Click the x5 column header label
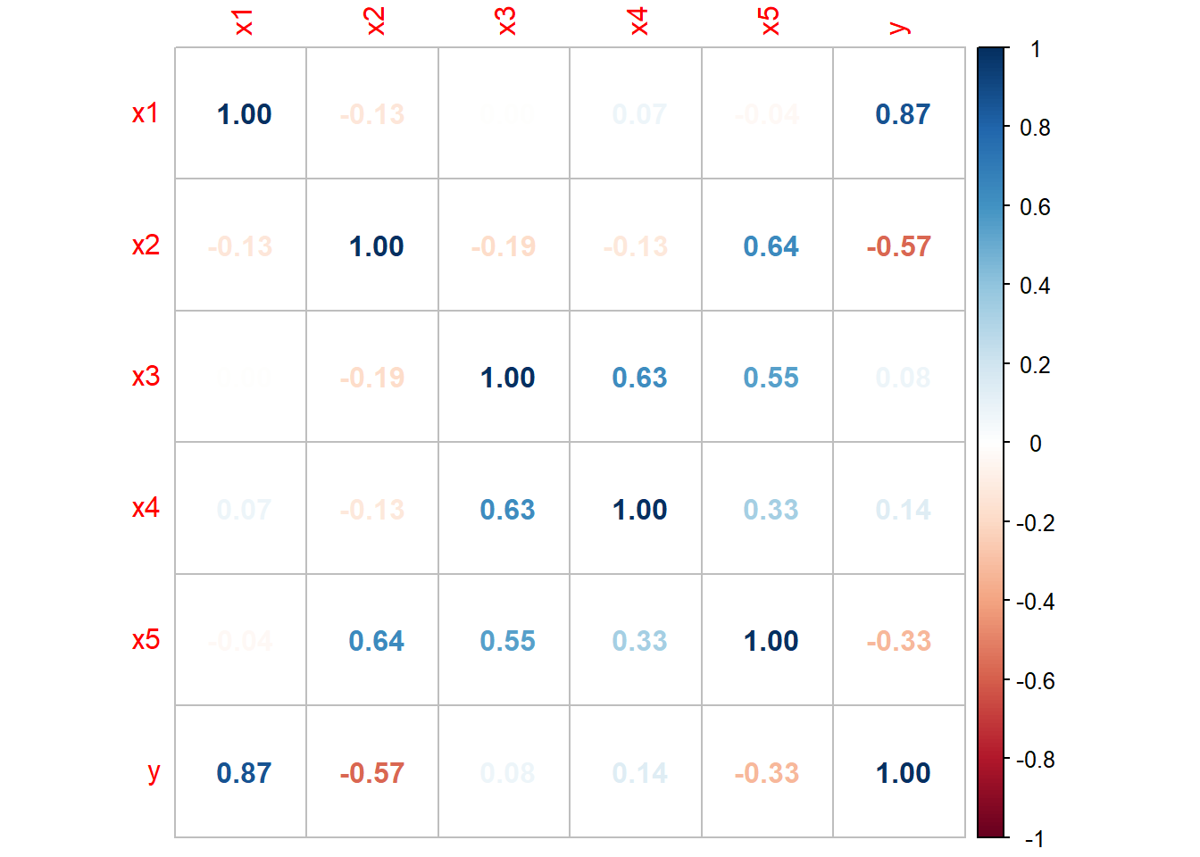This screenshot has height=857, width=1200. point(771,21)
